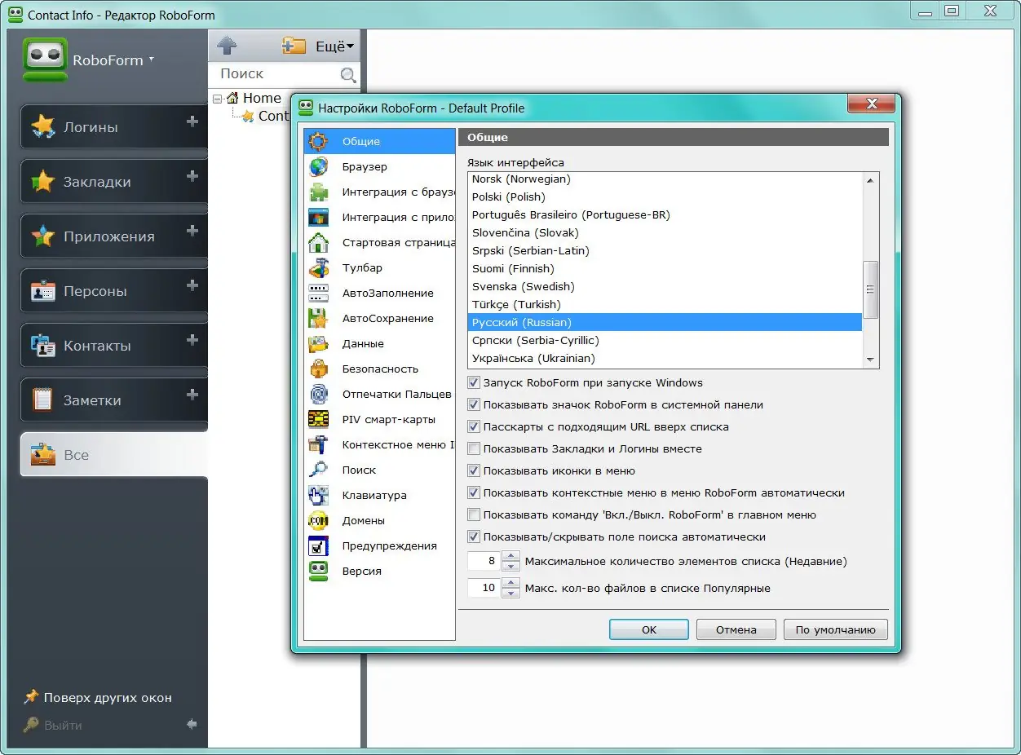Enable Показывать Закладки и Логины вместе
Viewport: 1021px width, 755px height.
474,448
